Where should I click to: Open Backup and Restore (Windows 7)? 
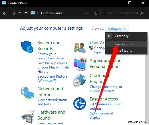52,78
